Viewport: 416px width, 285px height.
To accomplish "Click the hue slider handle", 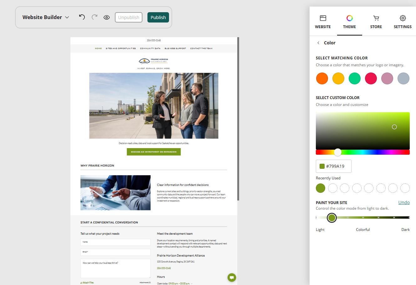I will coord(337,152).
